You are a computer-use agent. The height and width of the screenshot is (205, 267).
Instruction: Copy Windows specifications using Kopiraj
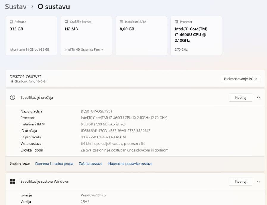(241, 182)
